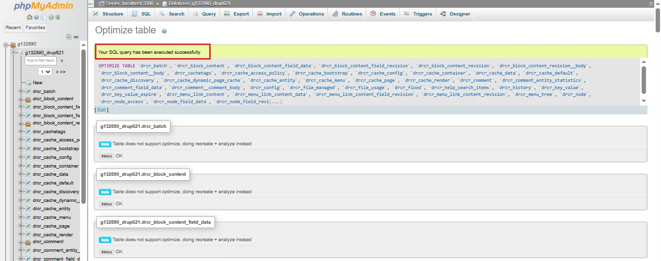Click the green reload navigation icon

(58, 17)
